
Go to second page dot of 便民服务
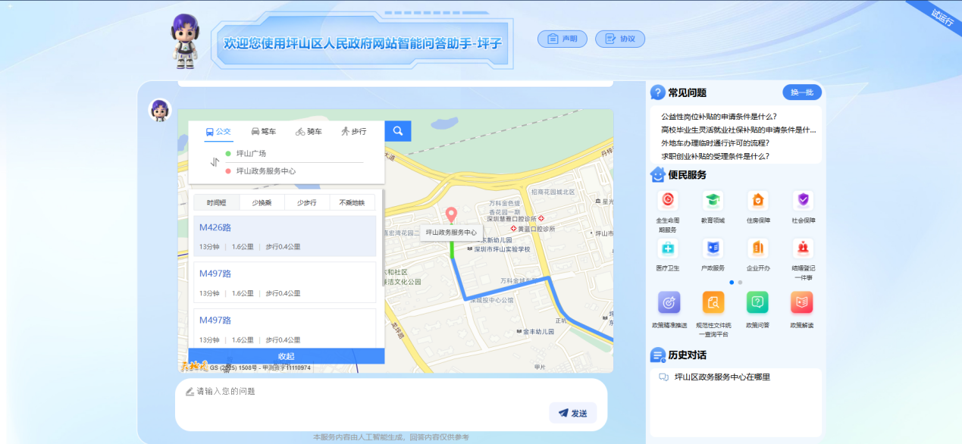tap(740, 283)
